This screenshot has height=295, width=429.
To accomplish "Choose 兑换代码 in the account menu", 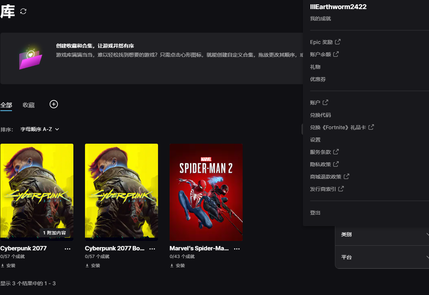I will click(x=320, y=115).
